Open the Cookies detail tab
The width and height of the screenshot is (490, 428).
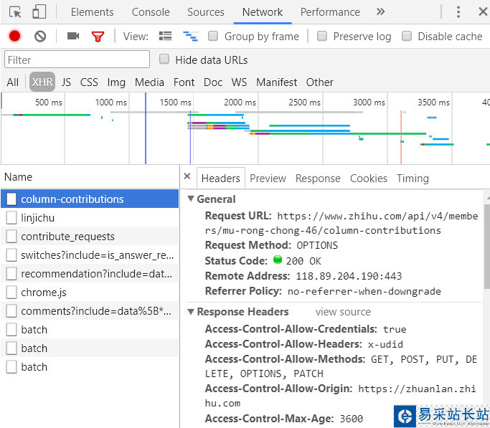tap(369, 179)
